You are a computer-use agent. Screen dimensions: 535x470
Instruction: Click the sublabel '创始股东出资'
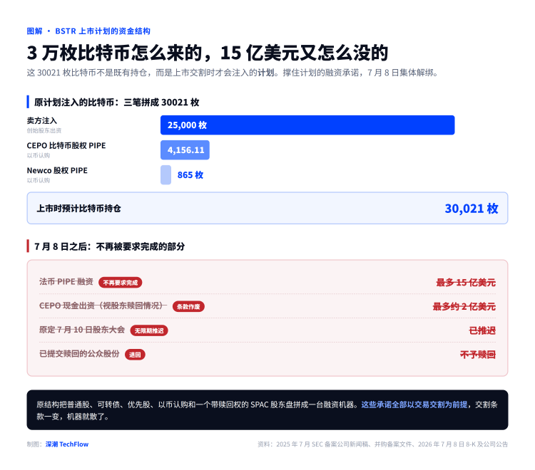click(x=44, y=130)
